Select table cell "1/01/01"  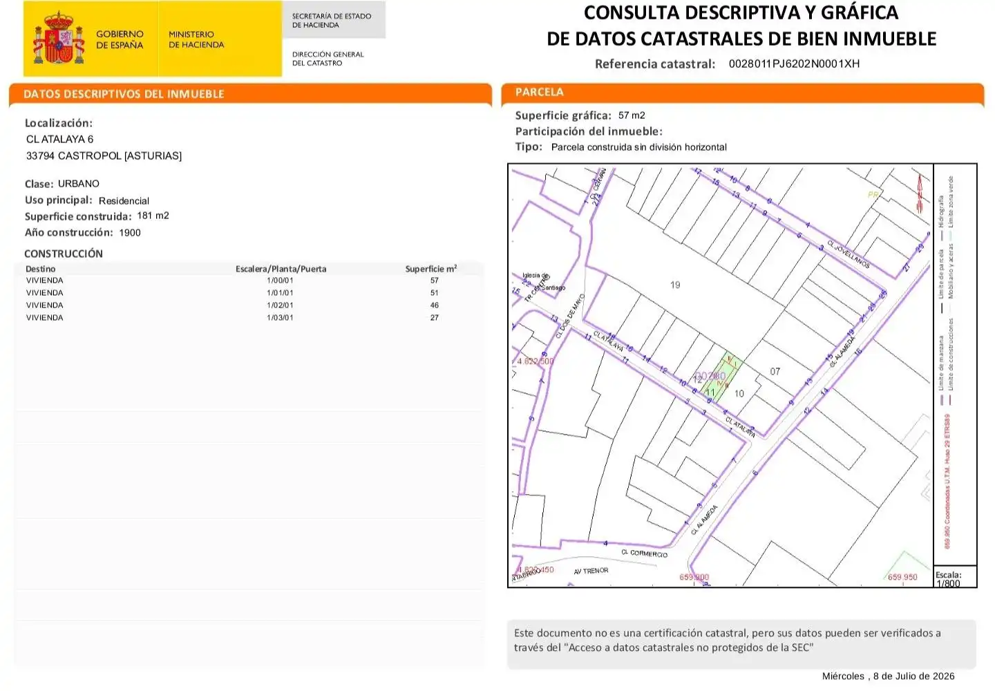pos(280,293)
